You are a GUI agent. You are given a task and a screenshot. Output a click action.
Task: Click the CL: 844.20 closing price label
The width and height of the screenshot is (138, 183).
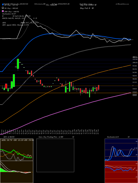51,5
